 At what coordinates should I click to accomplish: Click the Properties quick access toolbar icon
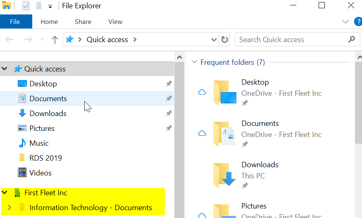26,6
